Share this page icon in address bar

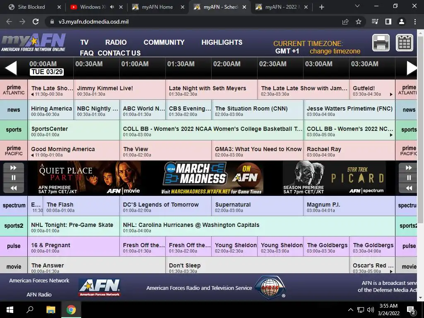(x=345, y=22)
